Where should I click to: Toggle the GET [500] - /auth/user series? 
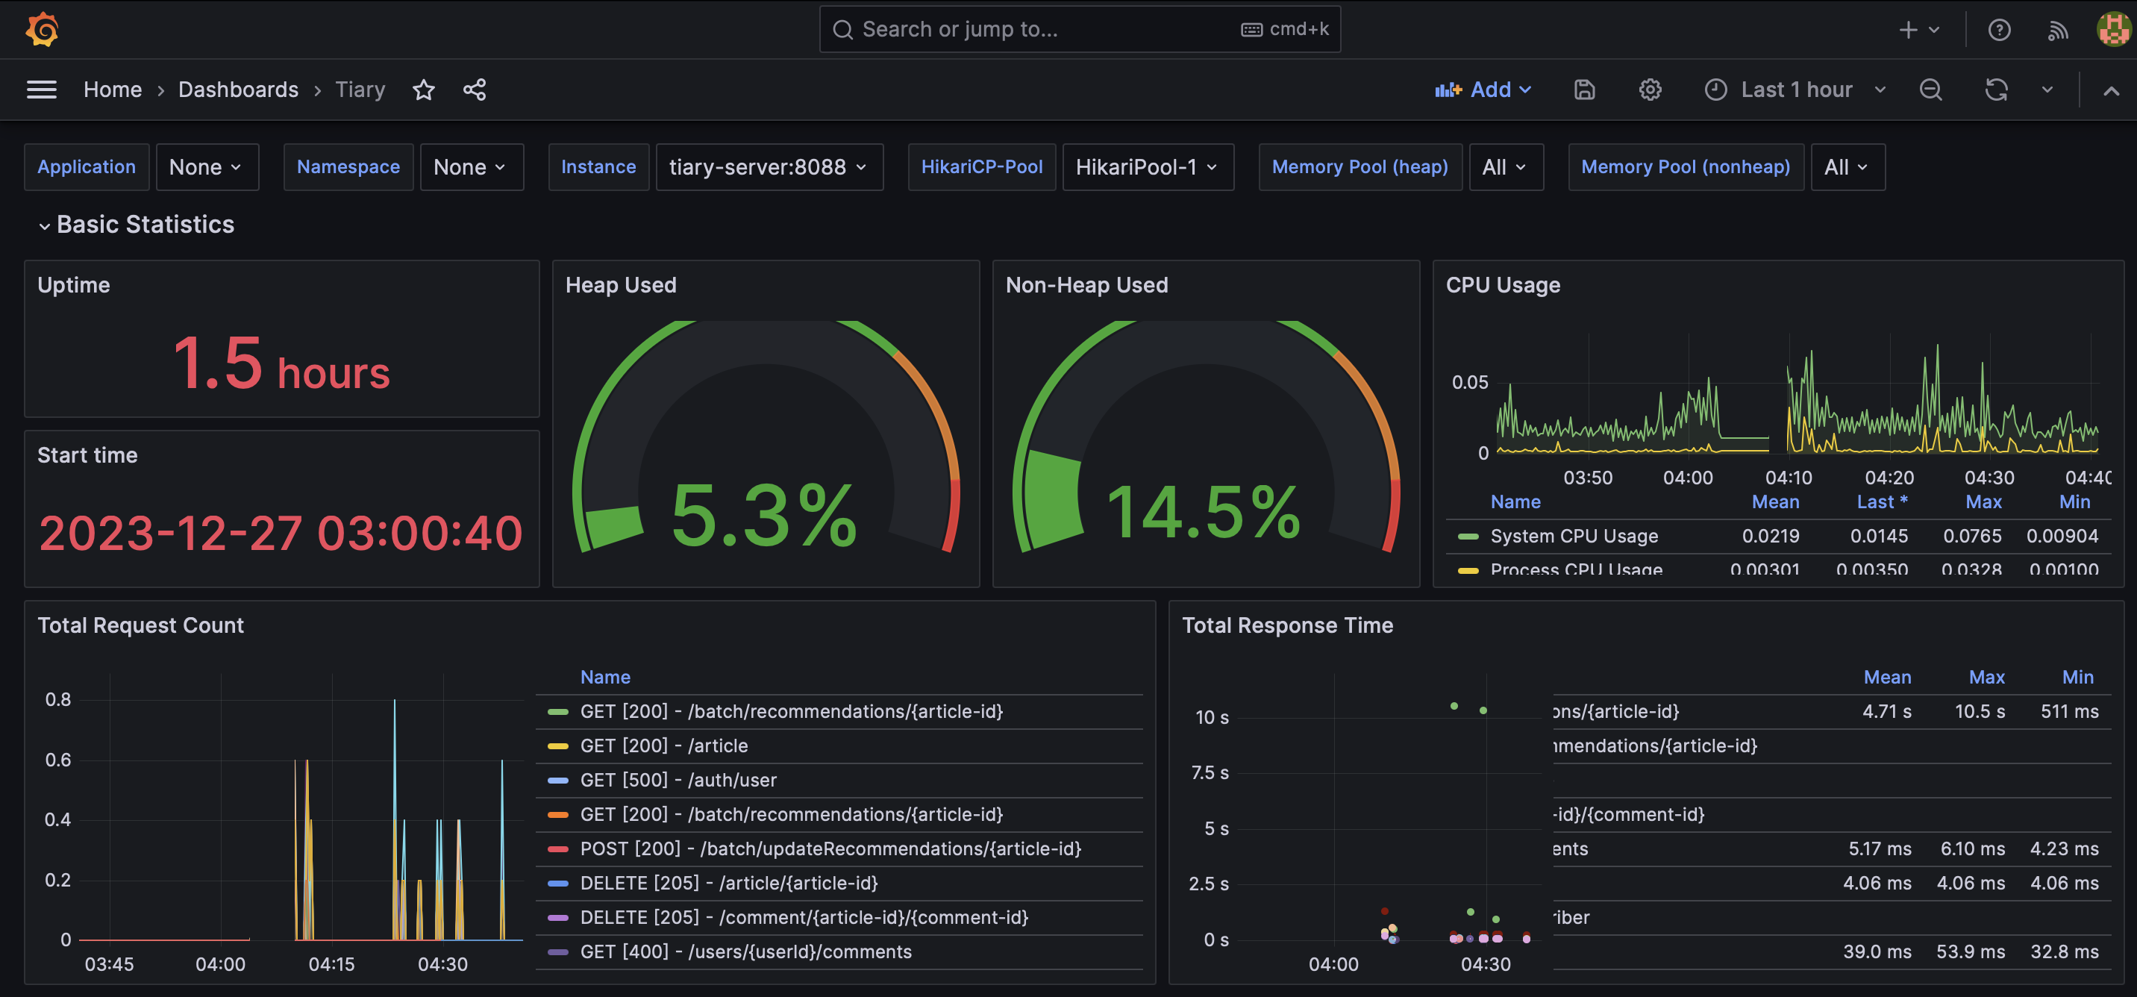coord(678,780)
